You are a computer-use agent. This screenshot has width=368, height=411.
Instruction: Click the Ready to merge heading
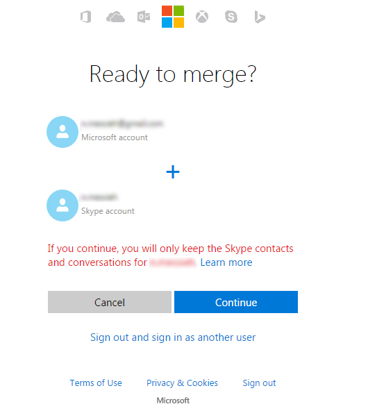coord(173,74)
